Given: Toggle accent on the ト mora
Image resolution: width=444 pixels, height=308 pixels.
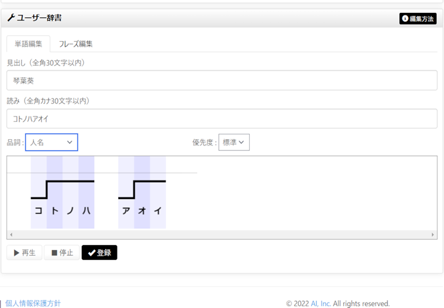Looking at the screenshot, I should (55, 210).
